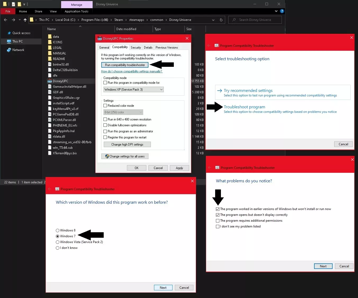This screenshot has width=358, height=298.
Task: Click the LEGAL folder icon
Action: pos(50,48)
